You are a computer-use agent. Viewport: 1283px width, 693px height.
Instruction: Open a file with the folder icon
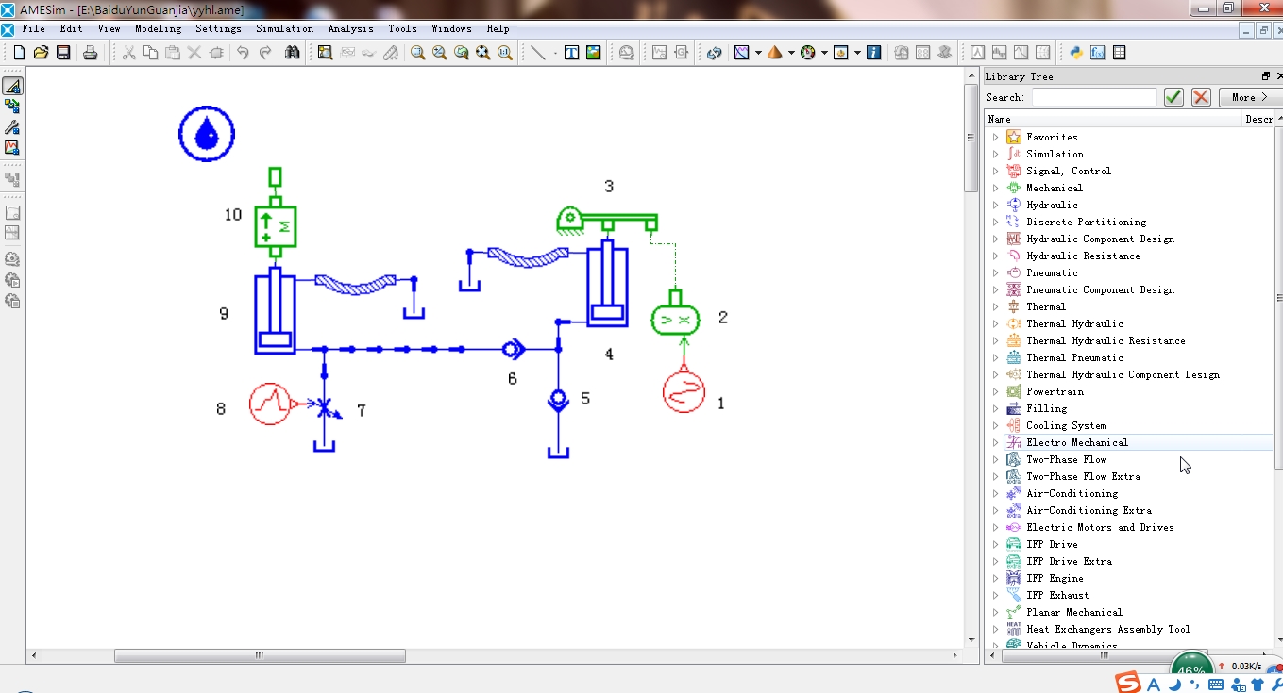click(x=41, y=53)
